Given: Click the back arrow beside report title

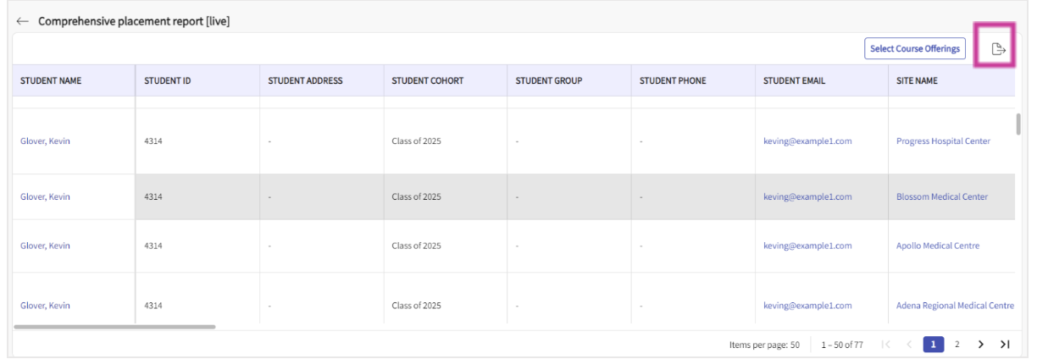Looking at the screenshot, I should point(22,21).
